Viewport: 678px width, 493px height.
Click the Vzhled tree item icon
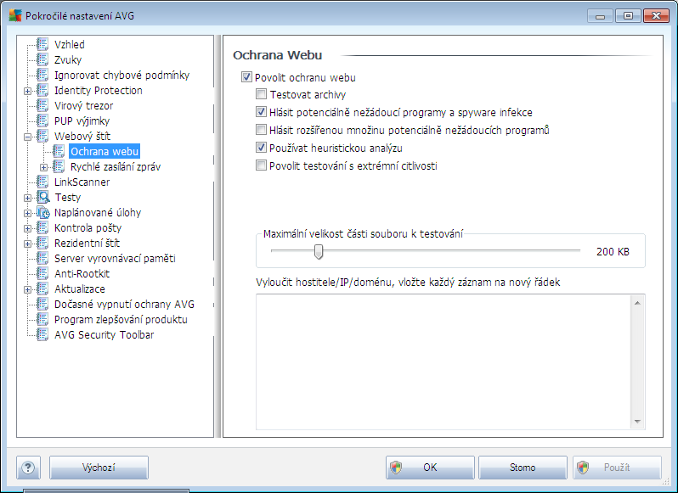[42, 44]
